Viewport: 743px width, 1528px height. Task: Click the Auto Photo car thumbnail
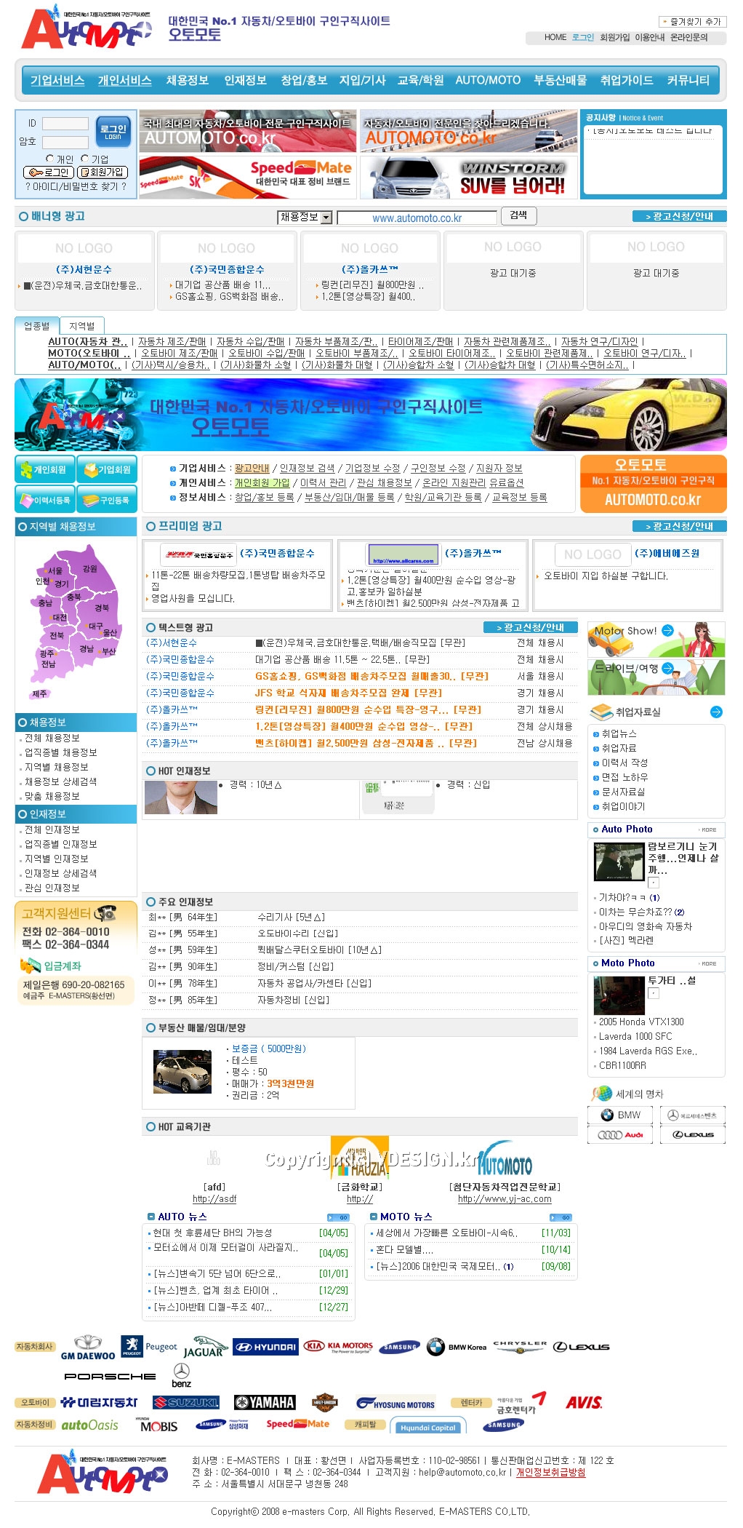[619, 862]
